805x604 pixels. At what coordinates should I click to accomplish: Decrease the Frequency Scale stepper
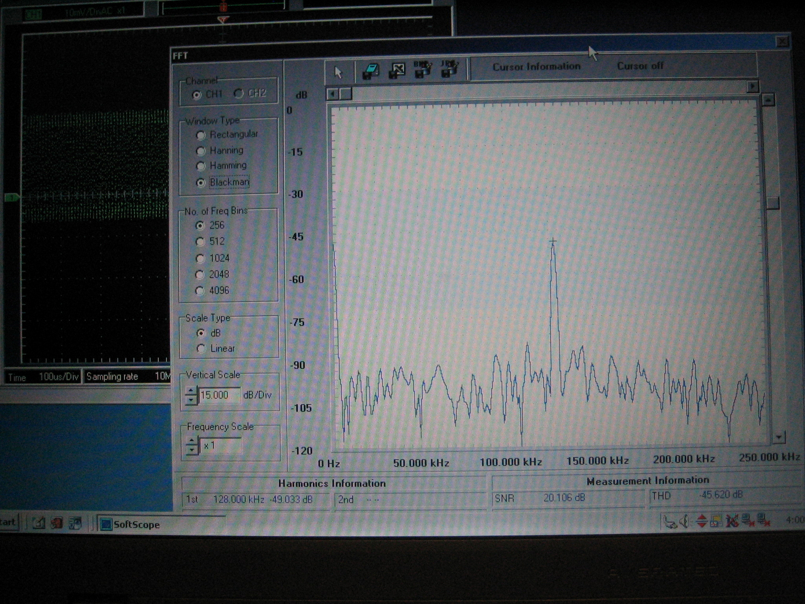click(192, 450)
